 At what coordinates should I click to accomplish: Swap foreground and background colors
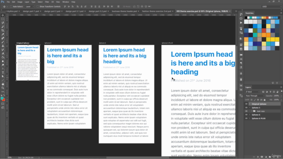coord(4,95)
